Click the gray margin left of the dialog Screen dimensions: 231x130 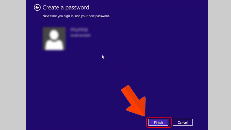13,65
